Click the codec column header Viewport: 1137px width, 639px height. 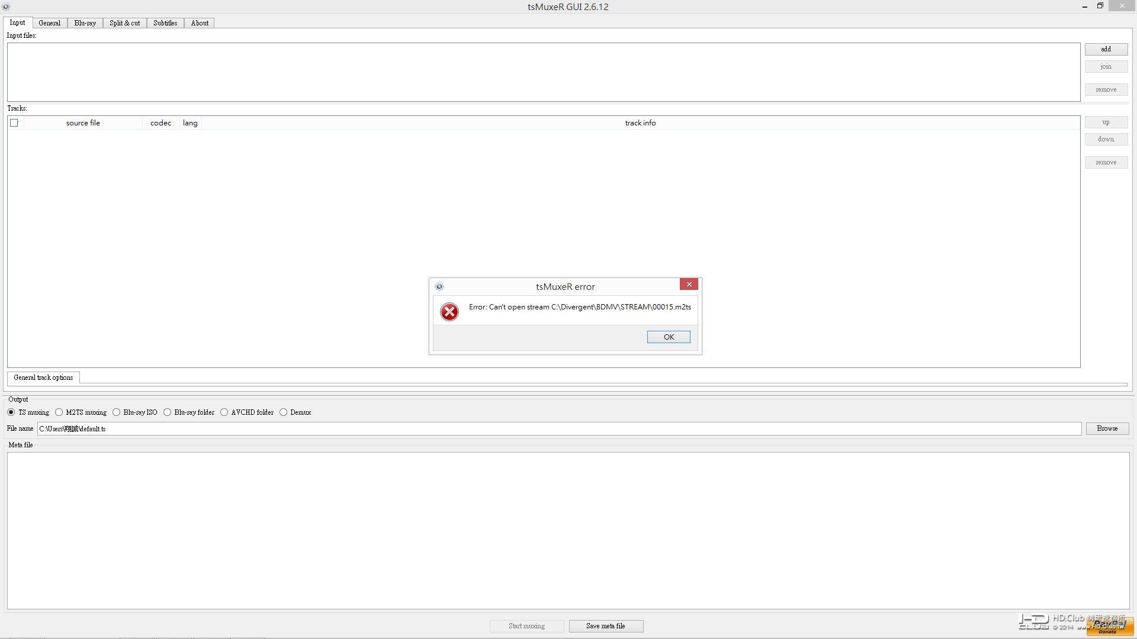(x=160, y=122)
